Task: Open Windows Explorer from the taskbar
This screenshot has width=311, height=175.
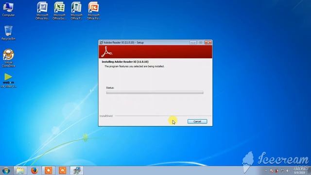Action: [x=20, y=171]
